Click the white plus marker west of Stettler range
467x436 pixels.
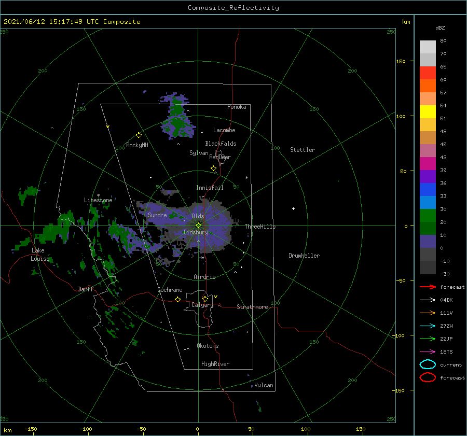(293, 208)
